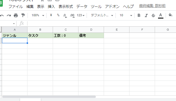This screenshot has height=101, width=176.
Task: Open the 表示 menu
Action: pyautogui.click(x=41, y=6)
